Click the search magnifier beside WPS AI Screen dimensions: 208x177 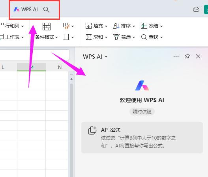click(46, 10)
